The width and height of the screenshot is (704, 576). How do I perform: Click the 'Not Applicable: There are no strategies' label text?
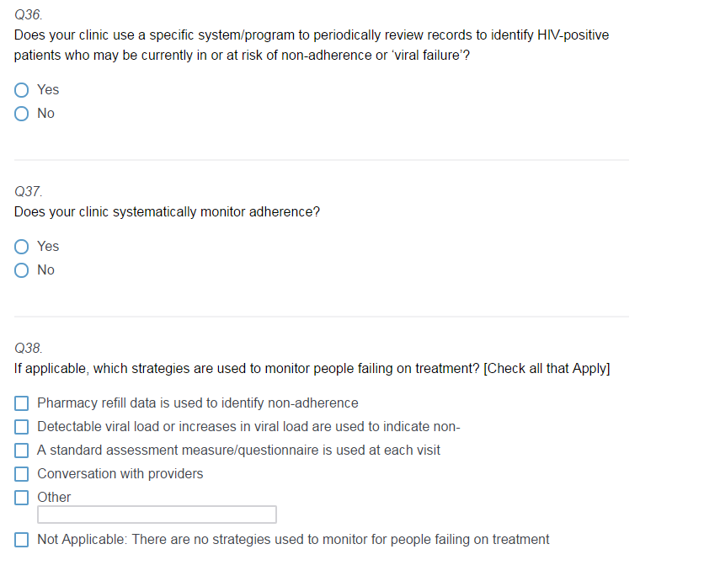293,540
